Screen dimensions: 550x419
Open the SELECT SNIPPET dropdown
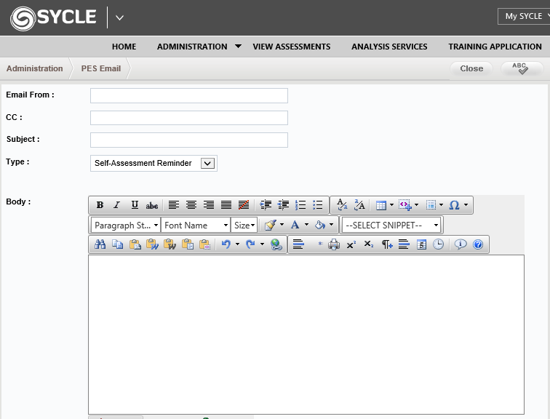point(391,226)
